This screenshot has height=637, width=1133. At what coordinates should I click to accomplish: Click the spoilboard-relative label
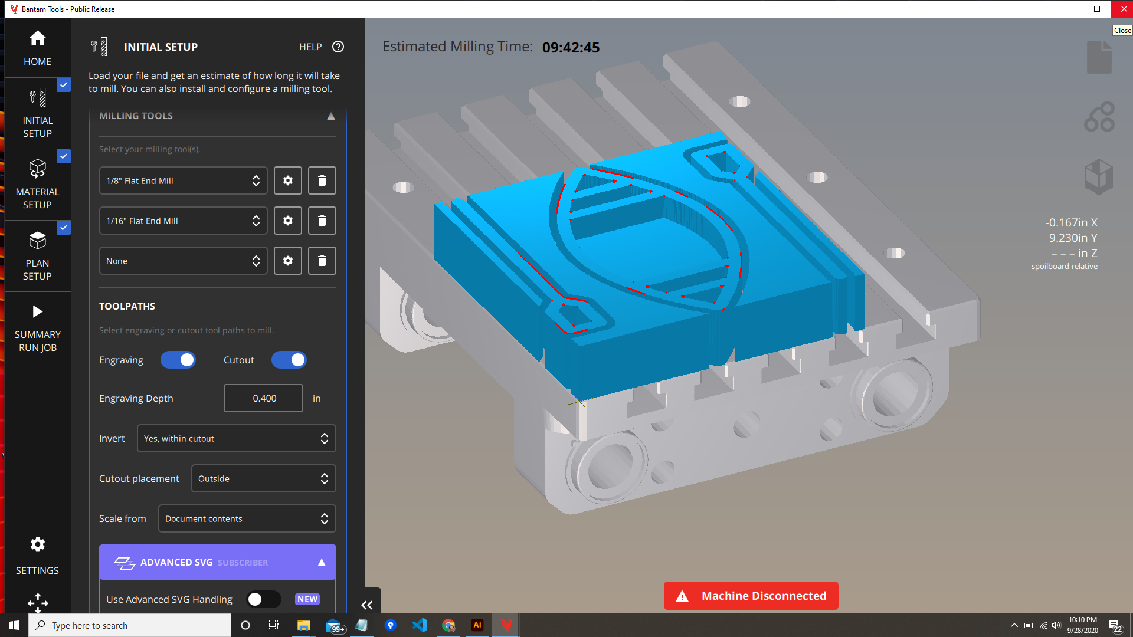(x=1064, y=267)
